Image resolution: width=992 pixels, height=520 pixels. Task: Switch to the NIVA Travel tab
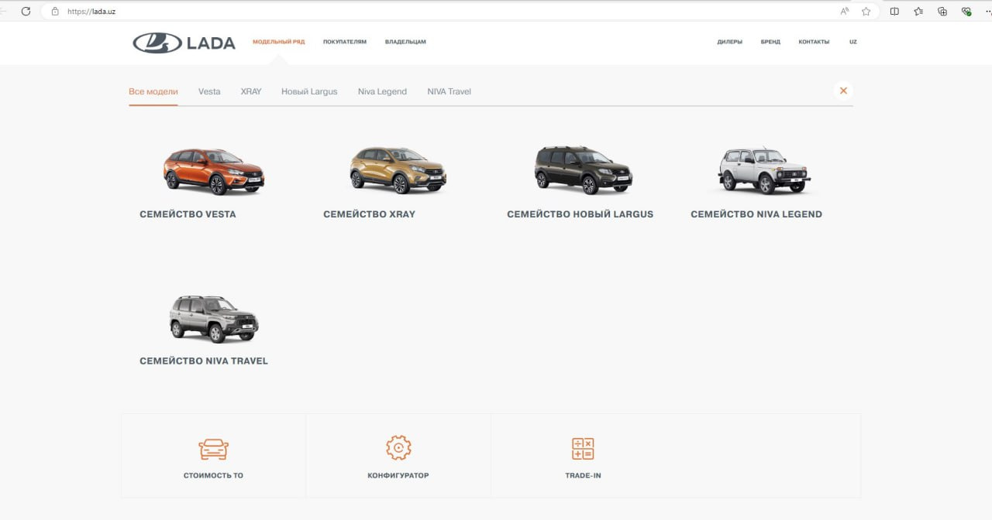click(x=449, y=91)
